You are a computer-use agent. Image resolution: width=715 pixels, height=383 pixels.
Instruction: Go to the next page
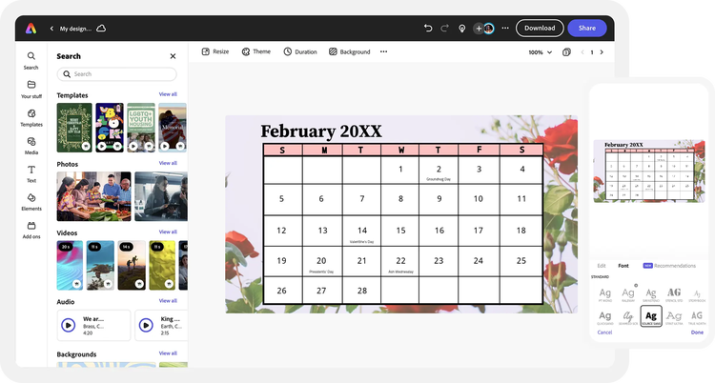click(602, 52)
